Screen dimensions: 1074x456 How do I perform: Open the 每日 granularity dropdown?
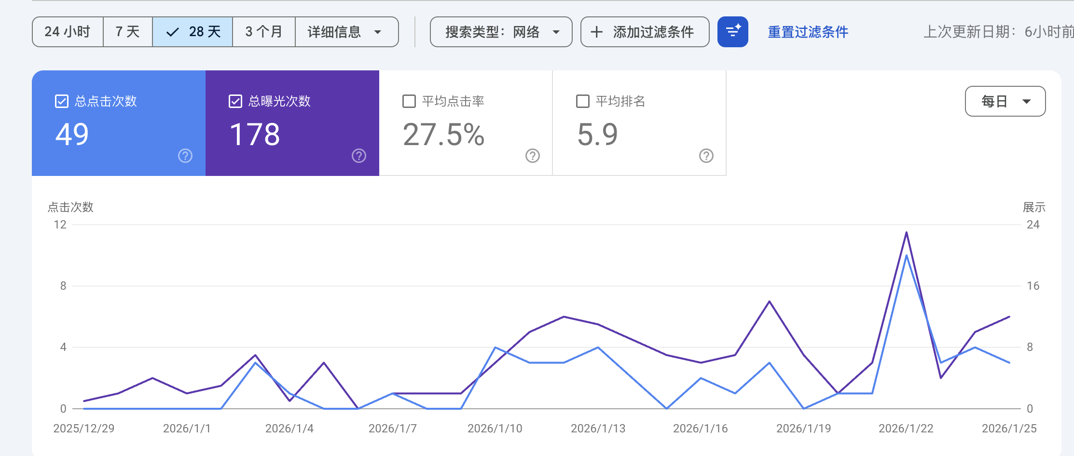click(1005, 101)
